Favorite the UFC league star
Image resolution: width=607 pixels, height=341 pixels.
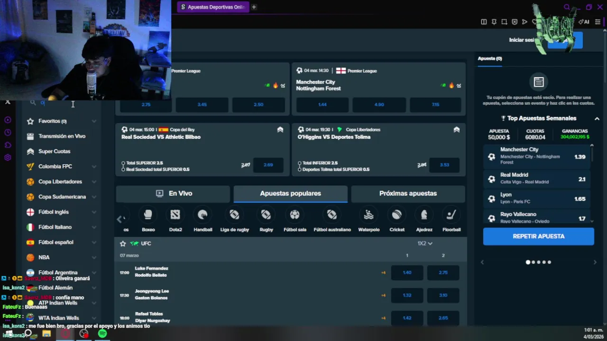coord(123,243)
